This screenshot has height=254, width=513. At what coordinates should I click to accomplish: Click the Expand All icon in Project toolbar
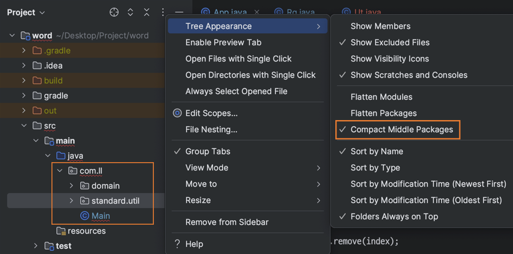click(x=131, y=12)
